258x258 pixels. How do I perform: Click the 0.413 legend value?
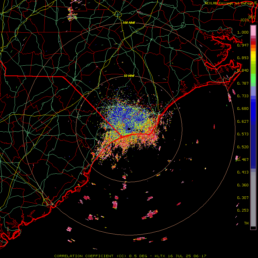tap(243, 172)
